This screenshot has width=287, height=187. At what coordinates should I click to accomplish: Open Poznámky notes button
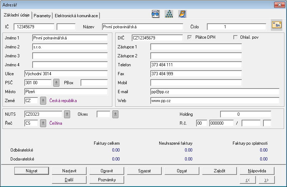point(107,179)
